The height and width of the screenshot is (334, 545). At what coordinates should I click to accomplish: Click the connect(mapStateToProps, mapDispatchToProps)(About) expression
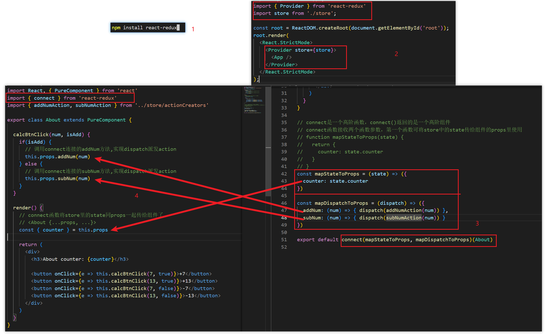(417, 239)
